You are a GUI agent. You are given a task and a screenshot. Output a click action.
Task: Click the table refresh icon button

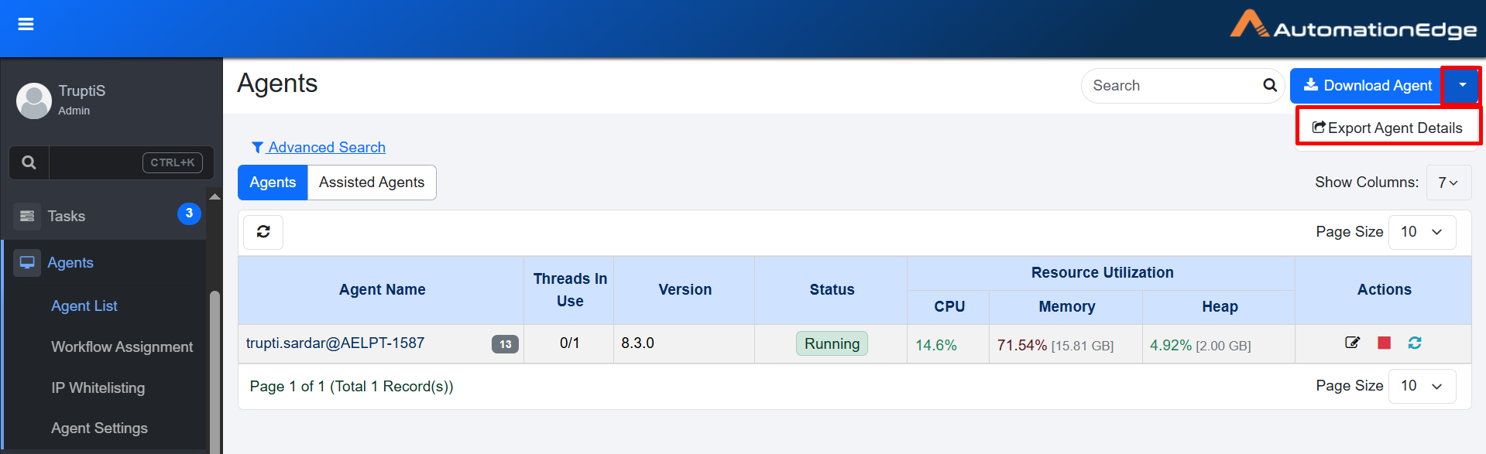[263, 232]
